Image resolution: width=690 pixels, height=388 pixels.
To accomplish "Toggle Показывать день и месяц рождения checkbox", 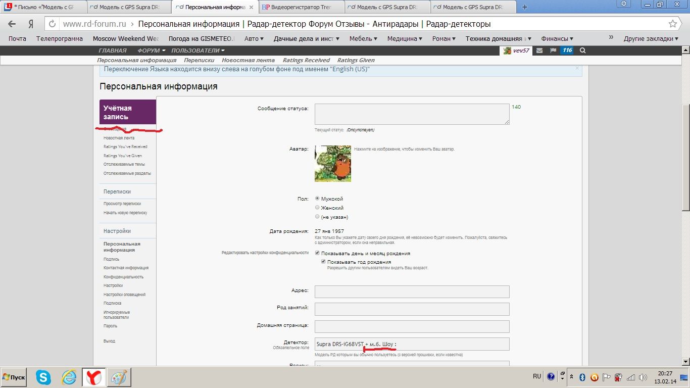I will 317,253.
